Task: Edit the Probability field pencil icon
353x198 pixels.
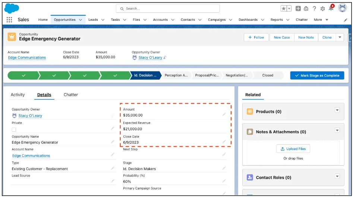Action: tap(224, 181)
